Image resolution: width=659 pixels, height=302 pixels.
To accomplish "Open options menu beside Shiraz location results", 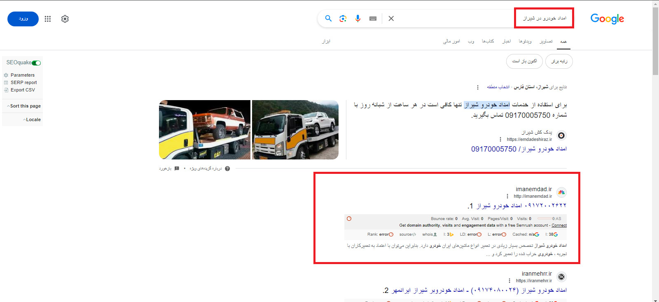I will coord(478,87).
